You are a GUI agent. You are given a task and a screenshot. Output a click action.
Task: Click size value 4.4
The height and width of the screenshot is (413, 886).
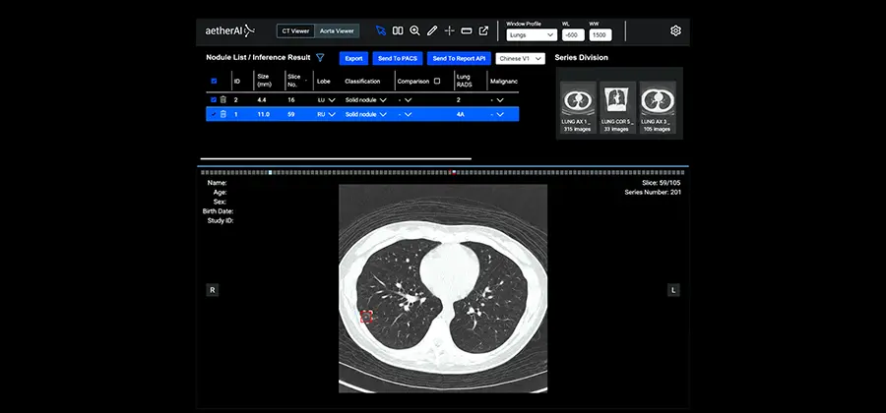pyautogui.click(x=262, y=100)
